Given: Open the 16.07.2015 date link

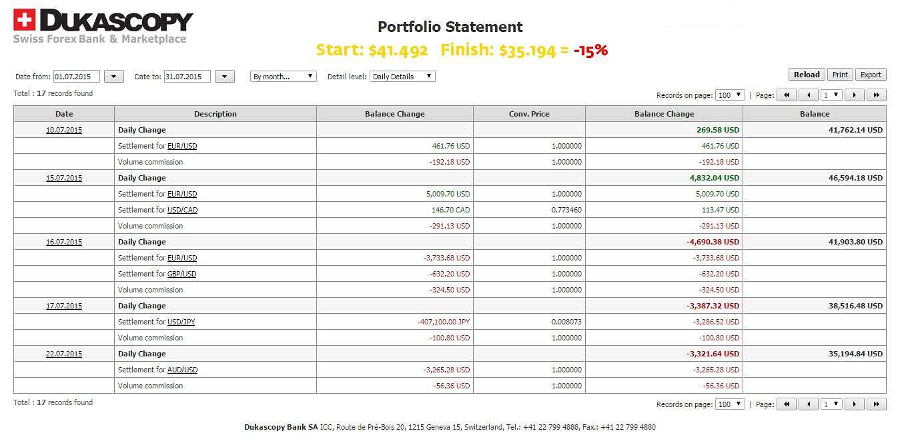Looking at the screenshot, I should 64,242.
